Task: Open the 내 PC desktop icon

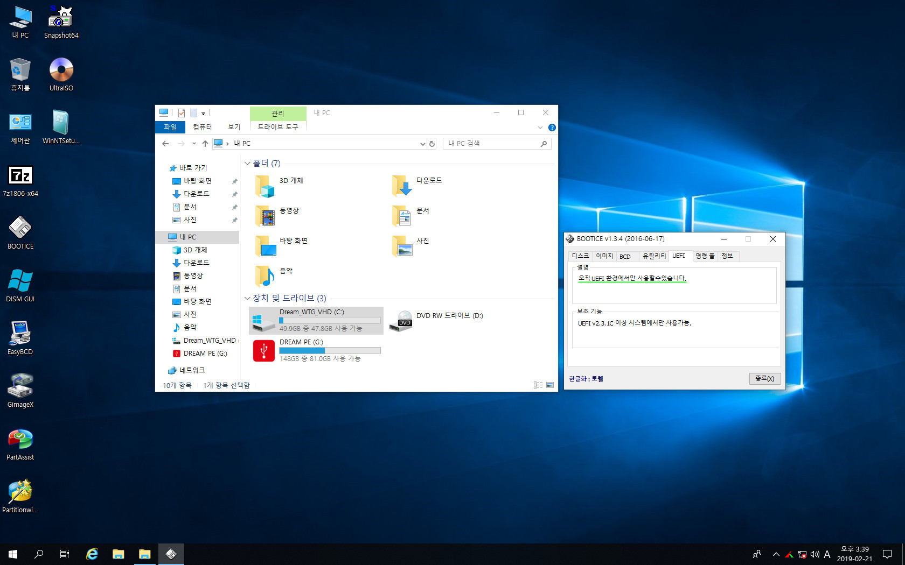Action: coord(20,22)
